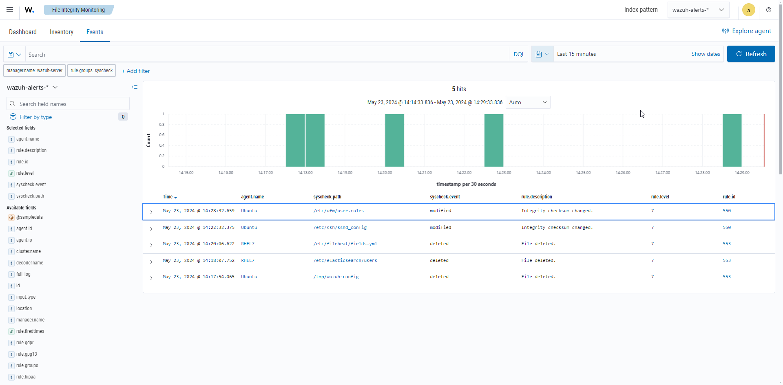Viewport: 783px width, 385px height.
Task: Open the calendar quick date menu
Action: (542, 54)
